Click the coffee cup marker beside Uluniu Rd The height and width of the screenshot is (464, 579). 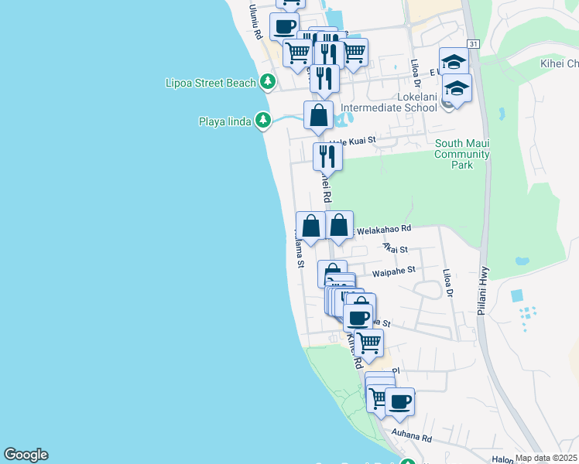[x=284, y=27]
